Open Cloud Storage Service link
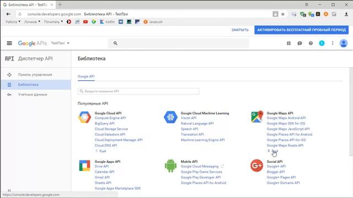This screenshot has width=353, height=198. 111,129
